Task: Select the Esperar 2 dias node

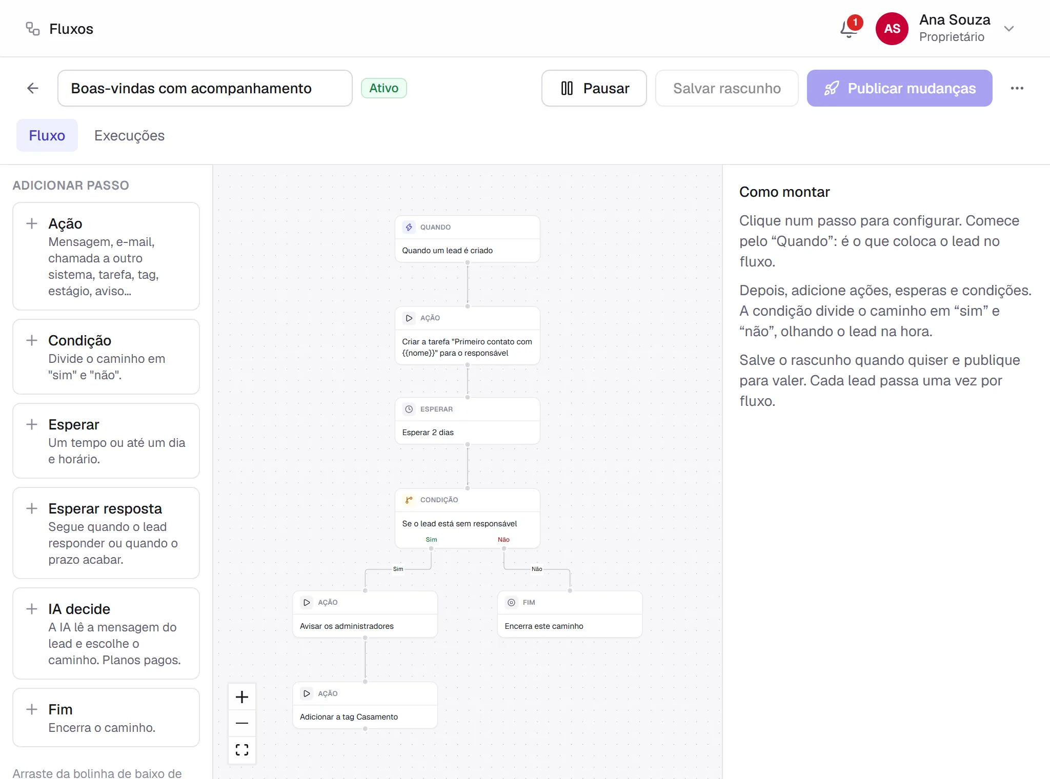Action: 468,421
